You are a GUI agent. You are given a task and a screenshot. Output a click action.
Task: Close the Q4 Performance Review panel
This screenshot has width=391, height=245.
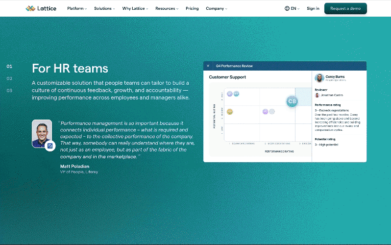[208, 66]
